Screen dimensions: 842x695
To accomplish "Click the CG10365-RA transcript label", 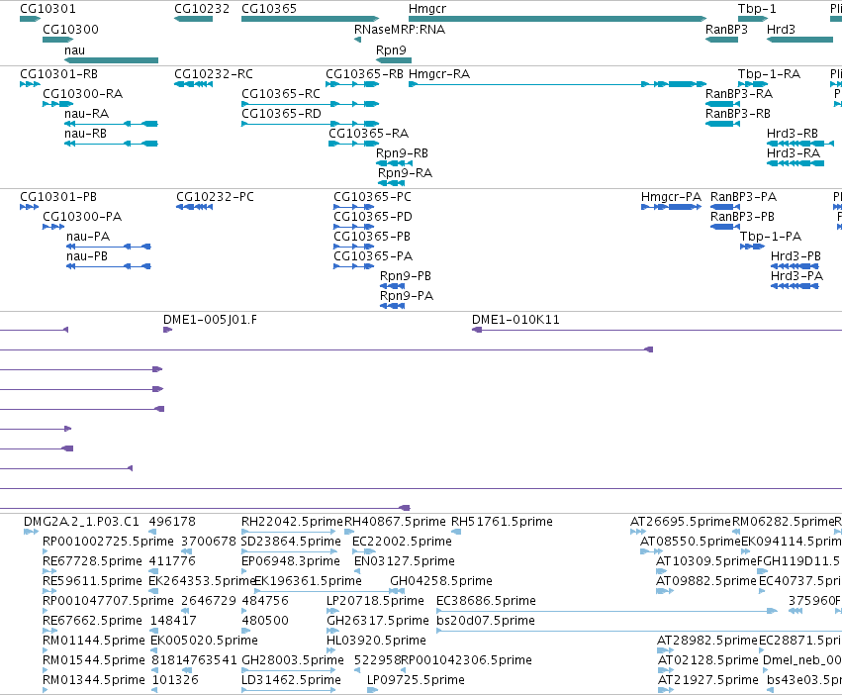I will pyautogui.click(x=369, y=134).
